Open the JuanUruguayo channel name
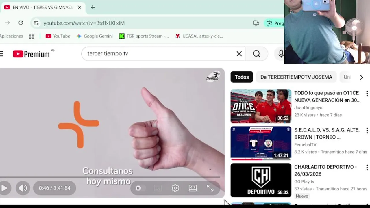Image resolution: width=370 pixels, height=208 pixels. [308, 107]
